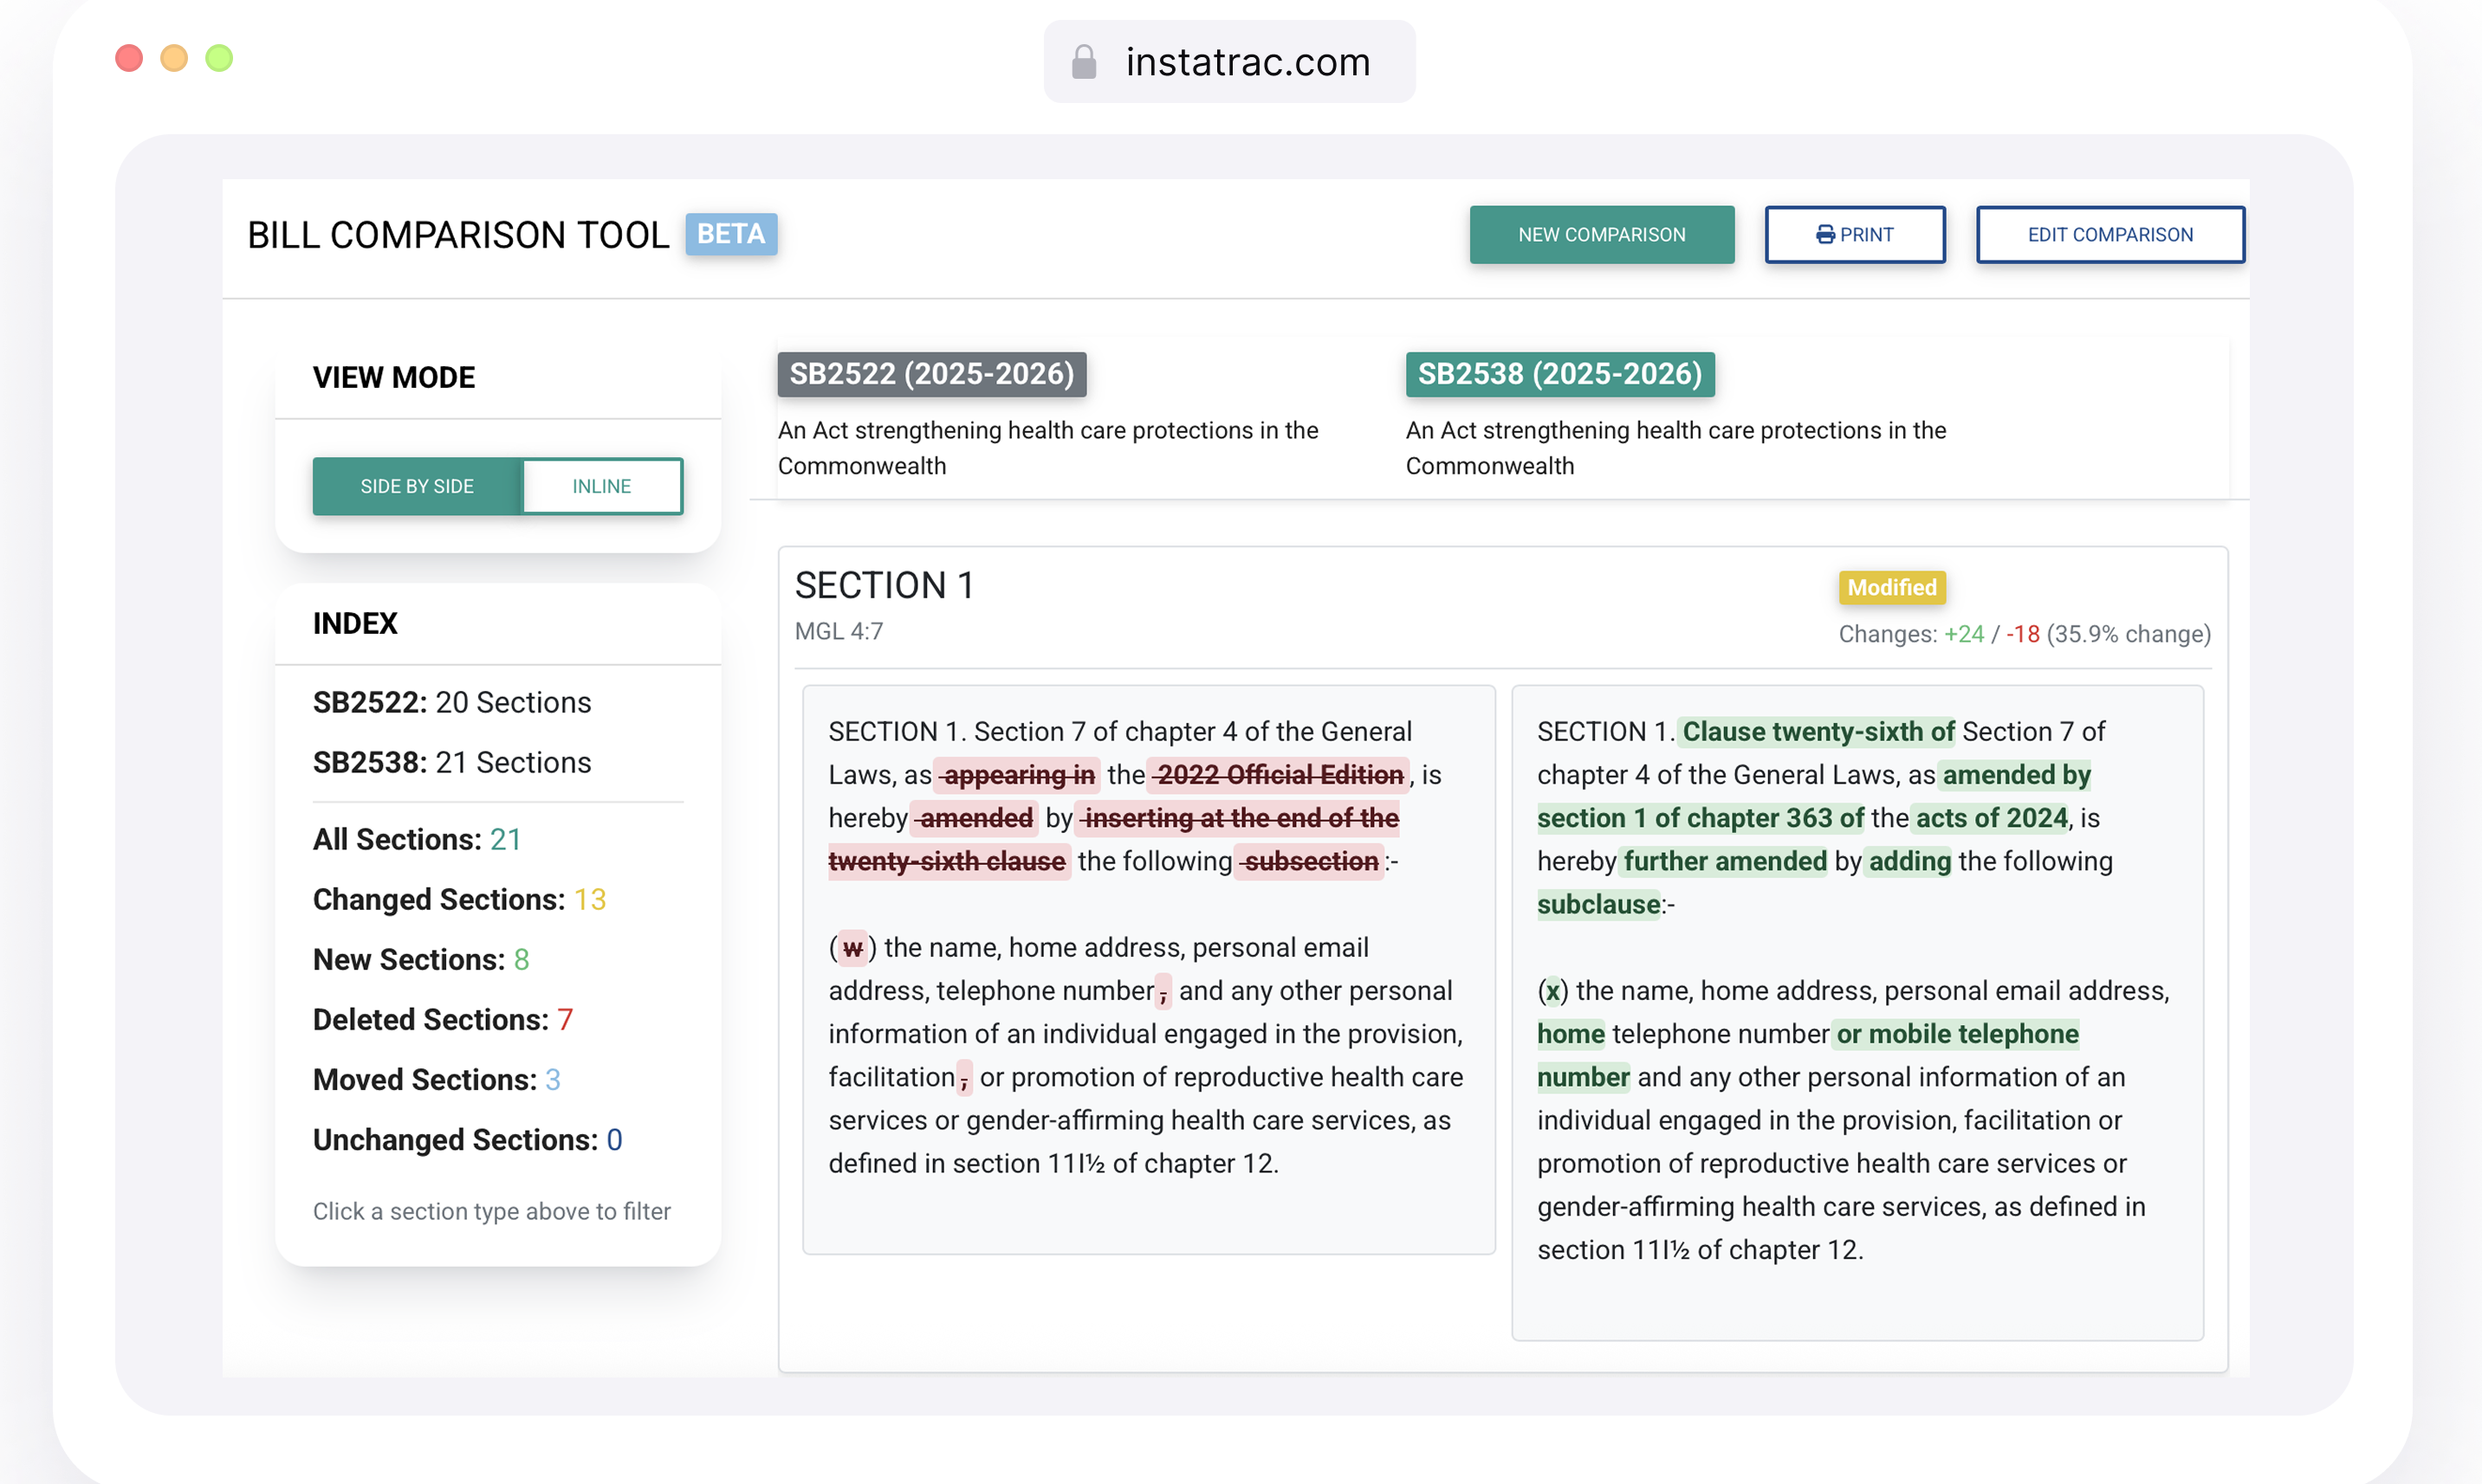Click the SECTION 1 heading
The width and height of the screenshot is (2482, 1484).
point(885,585)
